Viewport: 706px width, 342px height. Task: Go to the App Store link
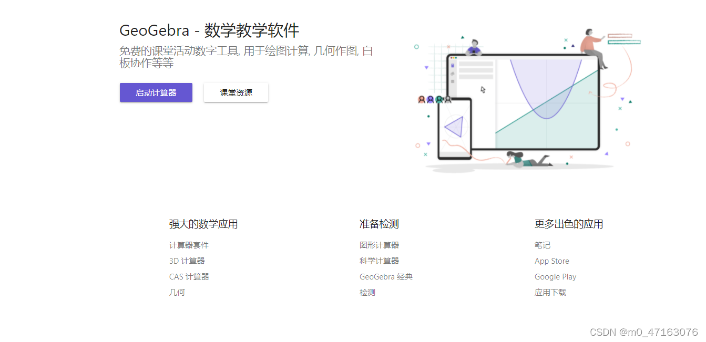pyautogui.click(x=551, y=261)
